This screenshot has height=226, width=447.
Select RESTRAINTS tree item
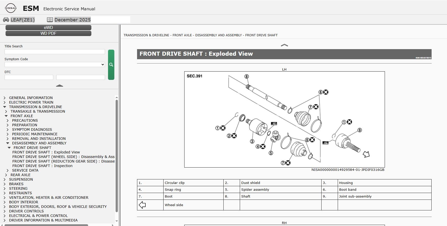coord(20,193)
